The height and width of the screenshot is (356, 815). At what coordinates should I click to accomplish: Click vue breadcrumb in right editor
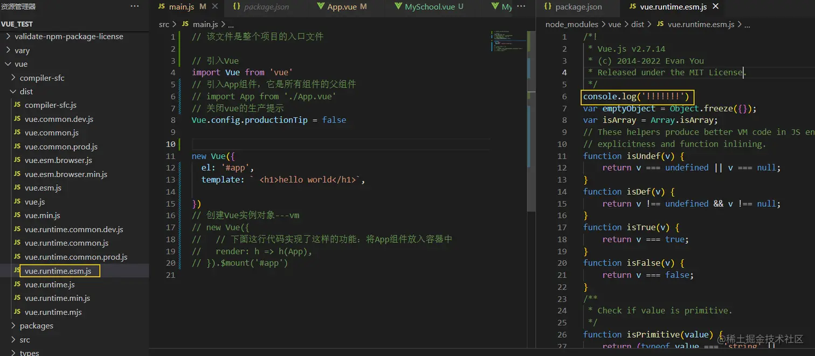tap(614, 24)
